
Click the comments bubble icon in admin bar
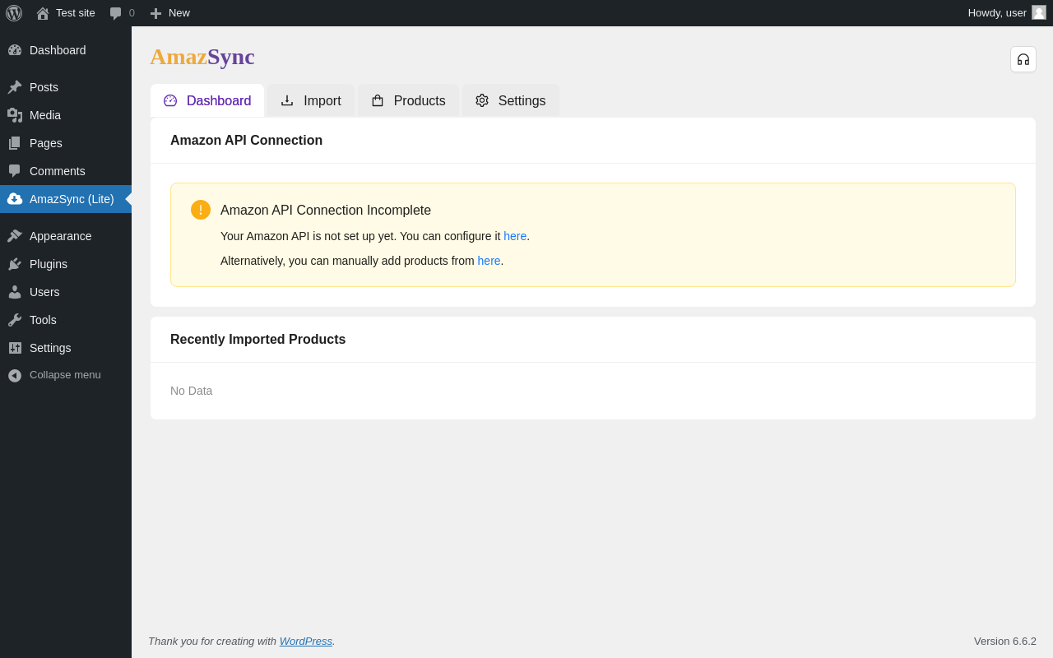(116, 13)
